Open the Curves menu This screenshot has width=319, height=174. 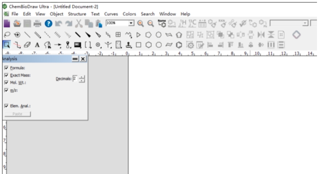pyautogui.click(x=111, y=14)
